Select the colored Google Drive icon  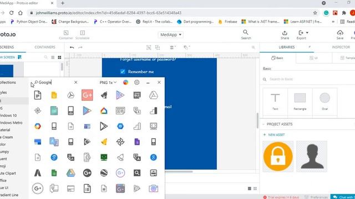[x=70, y=173]
